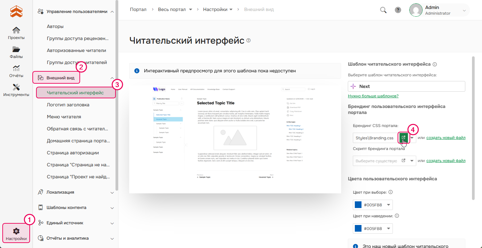This screenshot has width=482, height=248.
Task: Select Страница авторизации item
Action: [x=73, y=153]
